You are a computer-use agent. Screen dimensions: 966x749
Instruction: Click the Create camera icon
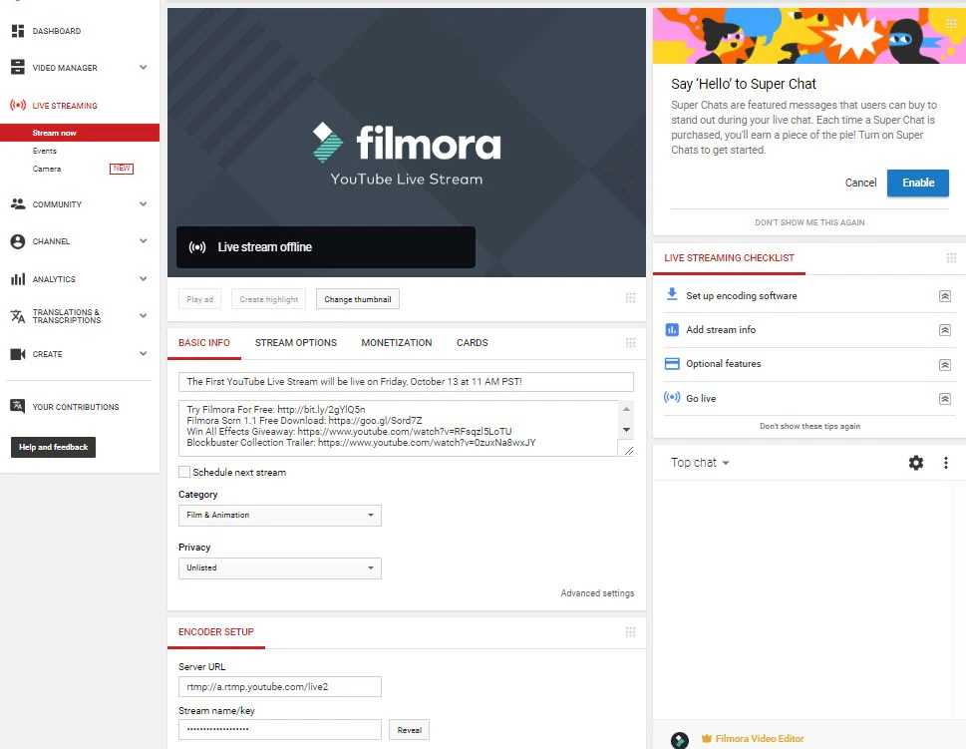[18, 354]
